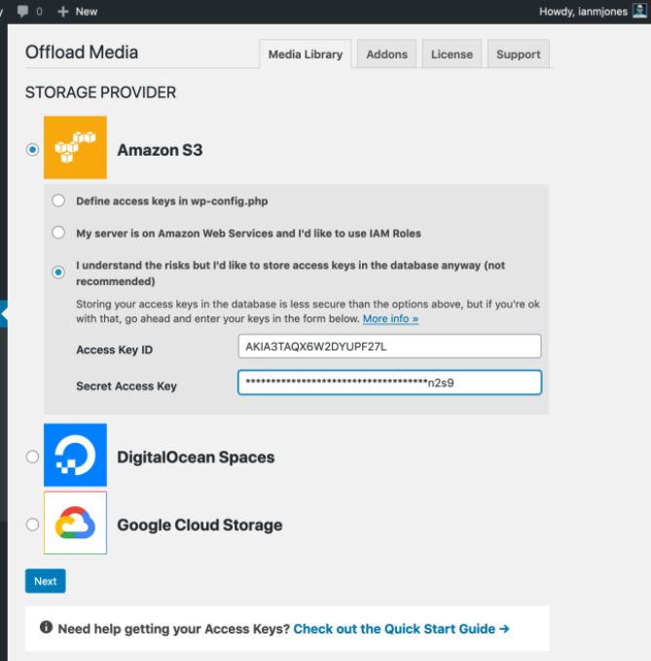Click the DigitalOcean Spaces provider label
651x661 pixels.
coord(196,458)
